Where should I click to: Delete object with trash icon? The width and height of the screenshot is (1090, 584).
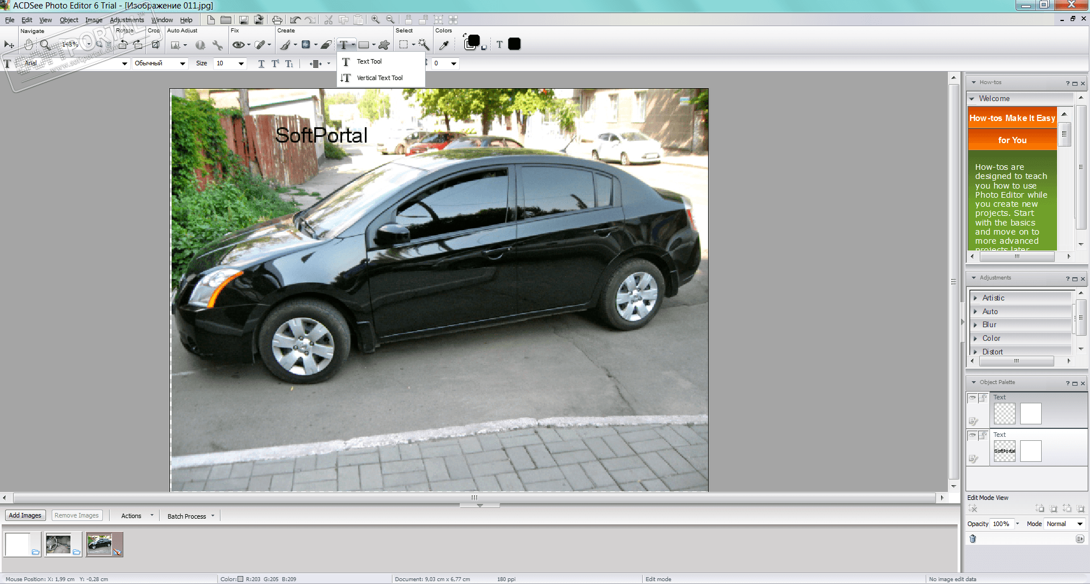972,539
